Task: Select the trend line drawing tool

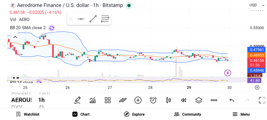Action: pos(93,19)
